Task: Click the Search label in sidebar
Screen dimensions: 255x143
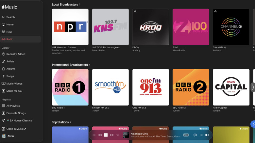Action: tap(10, 17)
